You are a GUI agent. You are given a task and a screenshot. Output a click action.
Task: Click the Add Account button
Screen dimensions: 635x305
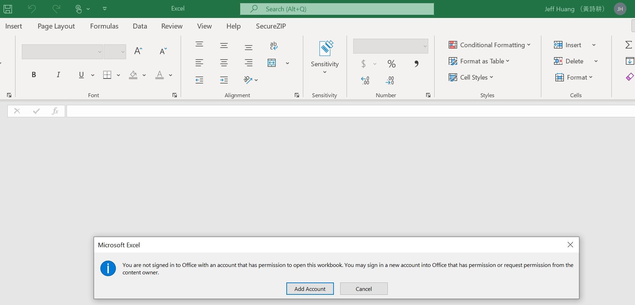pyautogui.click(x=310, y=289)
